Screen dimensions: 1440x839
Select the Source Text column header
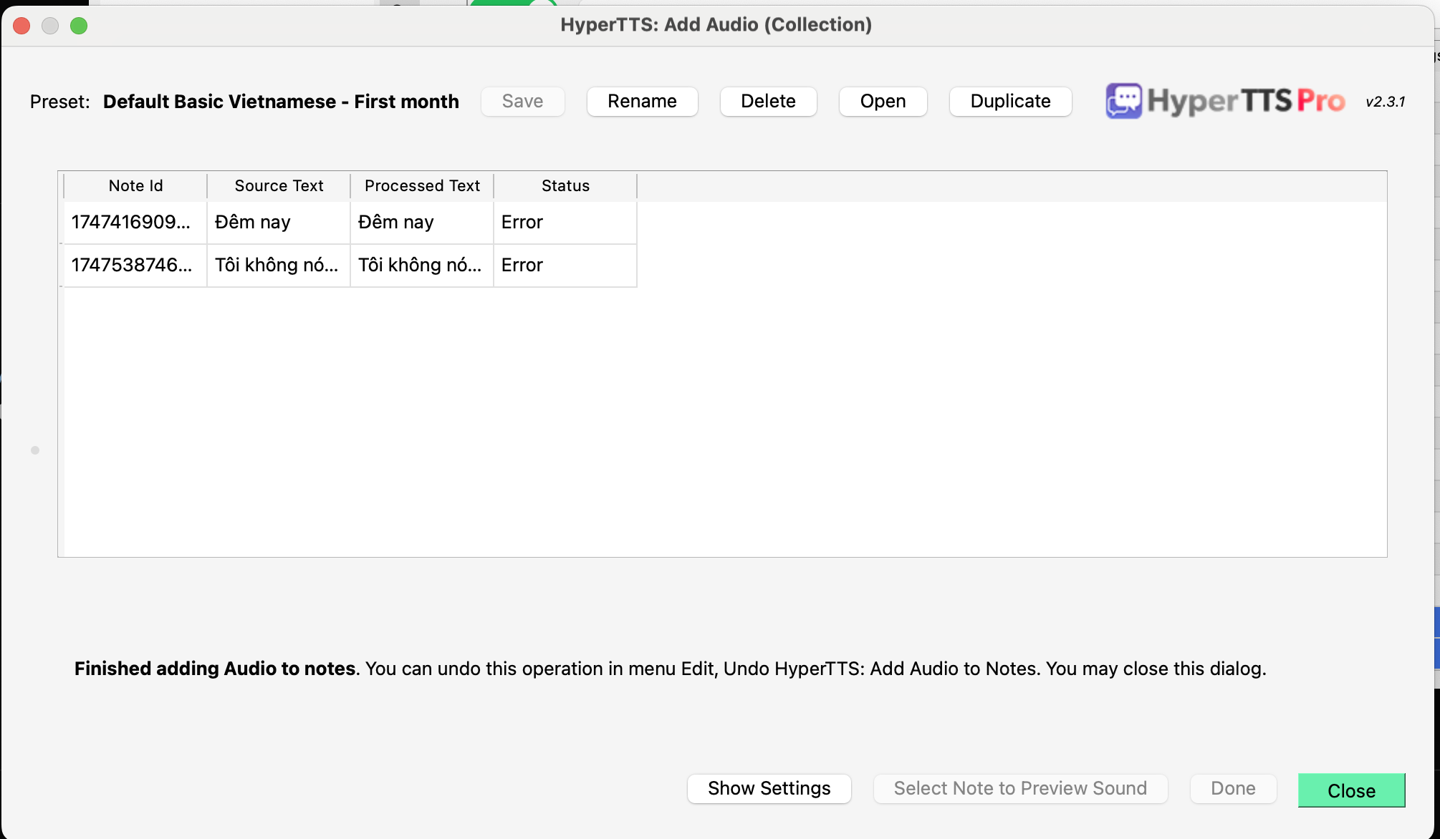pos(279,186)
